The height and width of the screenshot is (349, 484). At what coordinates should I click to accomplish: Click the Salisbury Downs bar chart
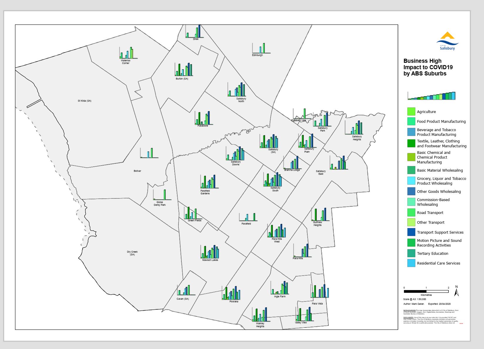click(235, 153)
